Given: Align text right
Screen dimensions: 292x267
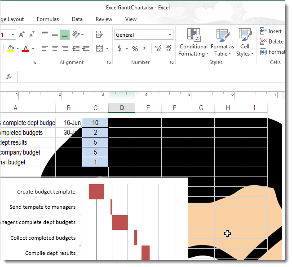Looking at the screenshot, I should pos(65,49).
